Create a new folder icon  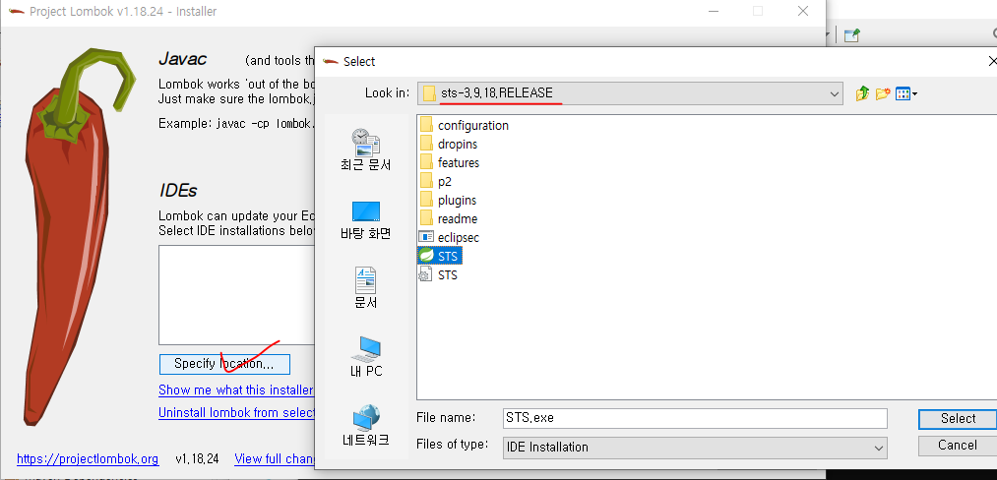pyautogui.click(x=883, y=94)
